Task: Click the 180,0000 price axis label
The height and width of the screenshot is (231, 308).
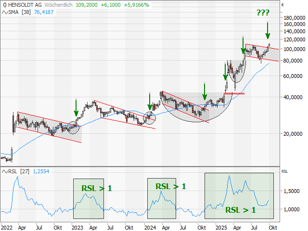Action: [294, 18]
